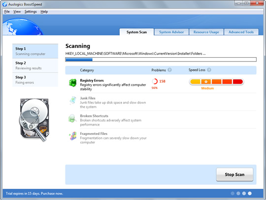Viewport: 266px width, 200px height.
Task: Click the hard drive magnifier illustration
Action: tap(34, 120)
